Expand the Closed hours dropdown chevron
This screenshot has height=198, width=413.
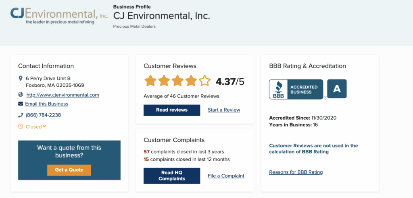pyautogui.click(x=44, y=127)
